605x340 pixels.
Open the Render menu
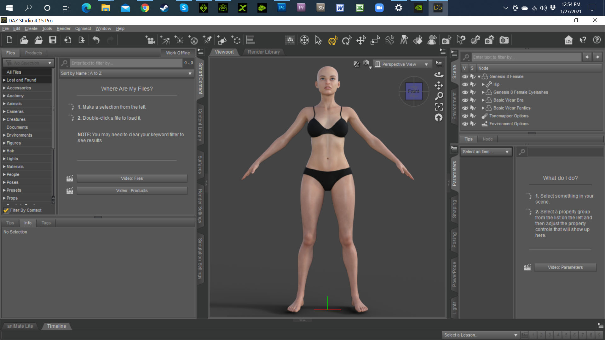tap(63, 29)
